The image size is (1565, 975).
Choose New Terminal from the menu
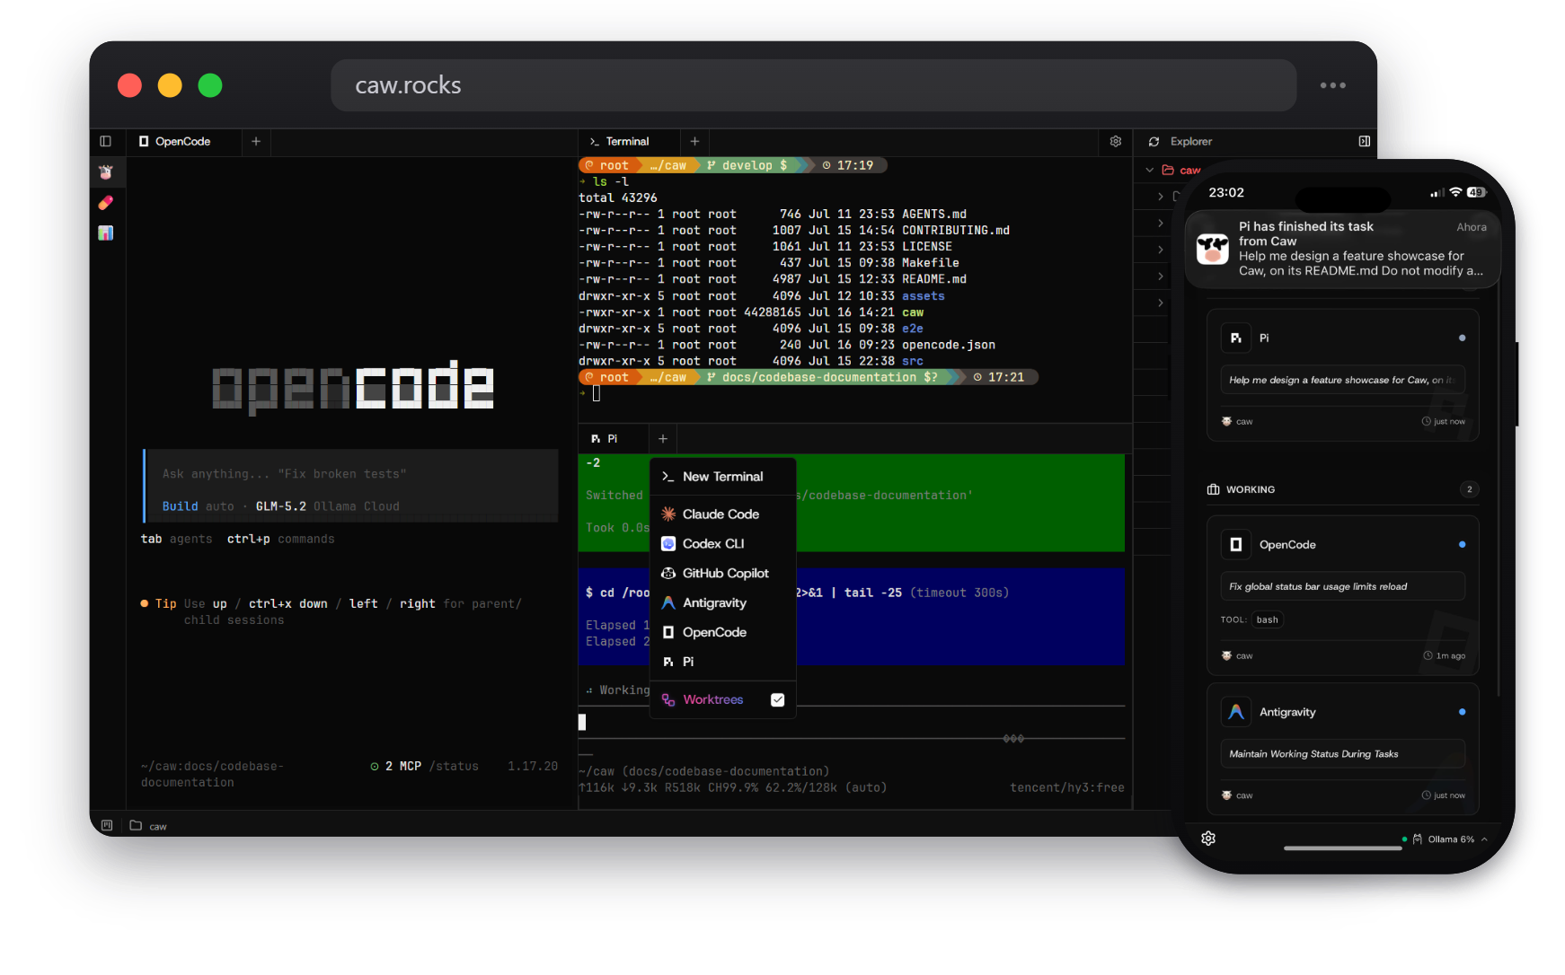coord(723,477)
